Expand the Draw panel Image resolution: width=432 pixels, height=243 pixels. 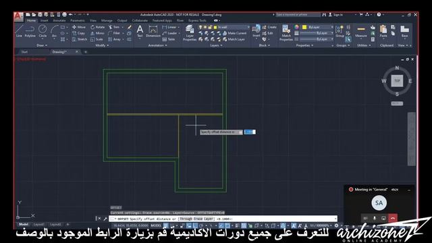click(42, 45)
